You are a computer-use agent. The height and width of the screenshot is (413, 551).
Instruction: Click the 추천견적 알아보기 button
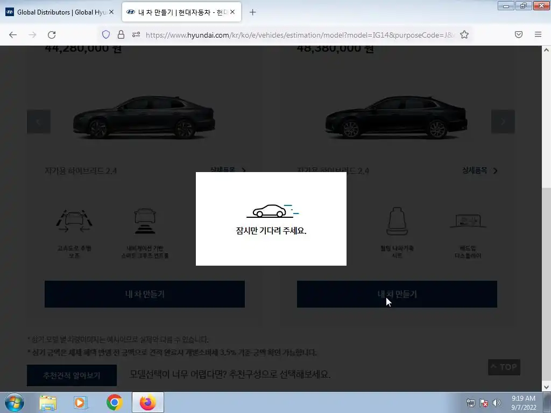click(72, 375)
